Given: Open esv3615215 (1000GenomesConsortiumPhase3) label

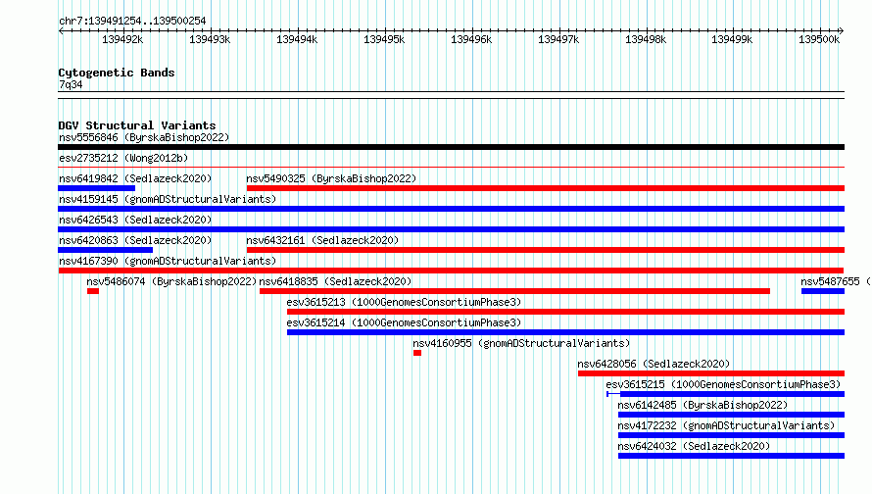Looking at the screenshot, I should point(723,384).
